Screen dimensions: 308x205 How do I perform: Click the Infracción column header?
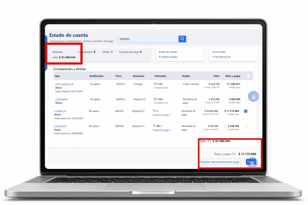pos(160,76)
